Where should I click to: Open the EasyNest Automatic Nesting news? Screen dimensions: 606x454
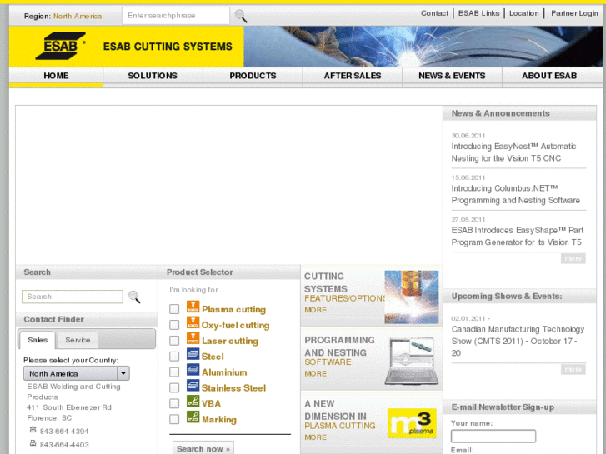513,152
